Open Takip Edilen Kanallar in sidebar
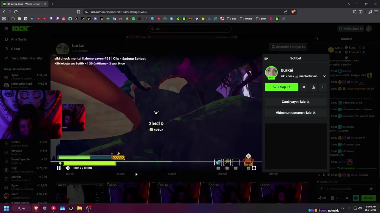This screenshot has width=380, height=213. tap(27, 58)
